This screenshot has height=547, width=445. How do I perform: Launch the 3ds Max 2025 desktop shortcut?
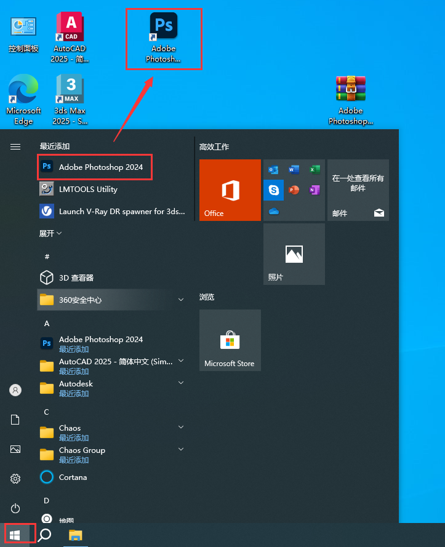click(70, 100)
